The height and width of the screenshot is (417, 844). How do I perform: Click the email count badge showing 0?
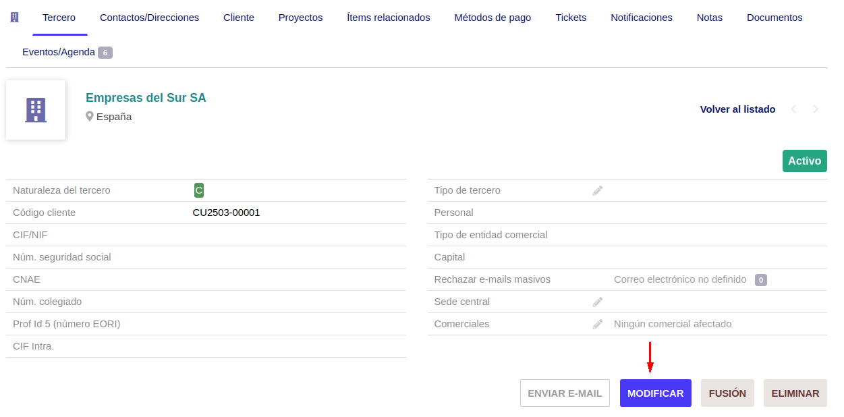pyautogui.click(x=760, y=280)
